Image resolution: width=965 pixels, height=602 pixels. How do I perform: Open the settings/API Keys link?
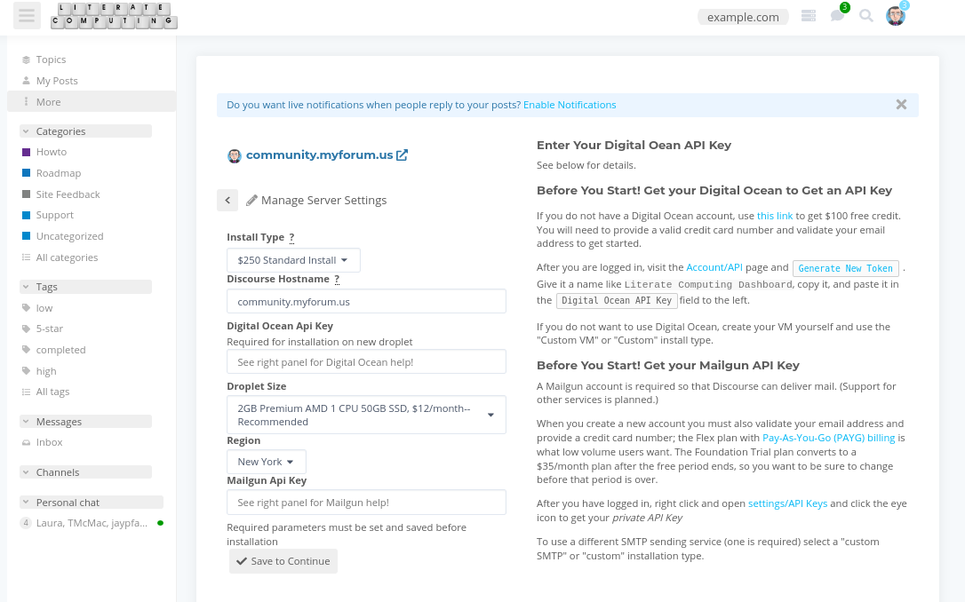tap(788, 503)
